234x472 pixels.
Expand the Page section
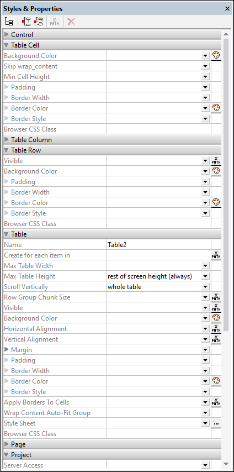click(7, 444)
